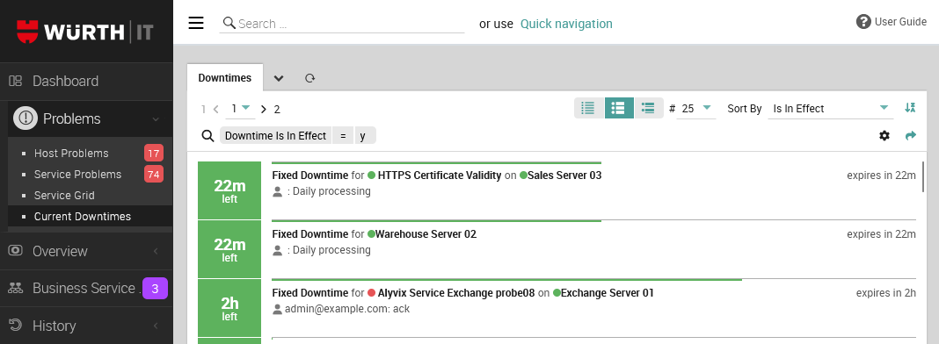Open Warehouse Server 02 host link

[x=426, y=234]
